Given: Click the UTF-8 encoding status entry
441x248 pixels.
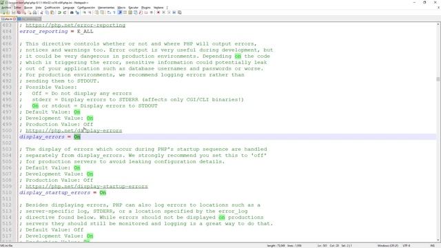Looking at the screenshot, I should pos(407,246).
